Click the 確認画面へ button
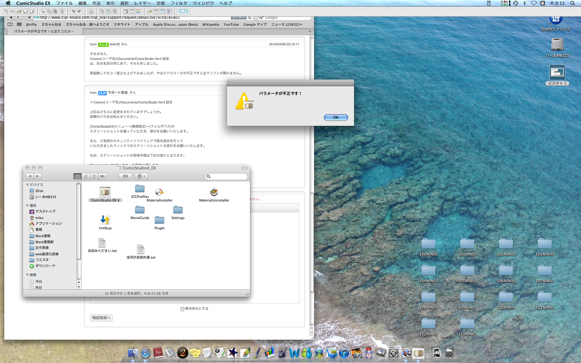This screenshot has height=363, width=581. pos(101,318)
